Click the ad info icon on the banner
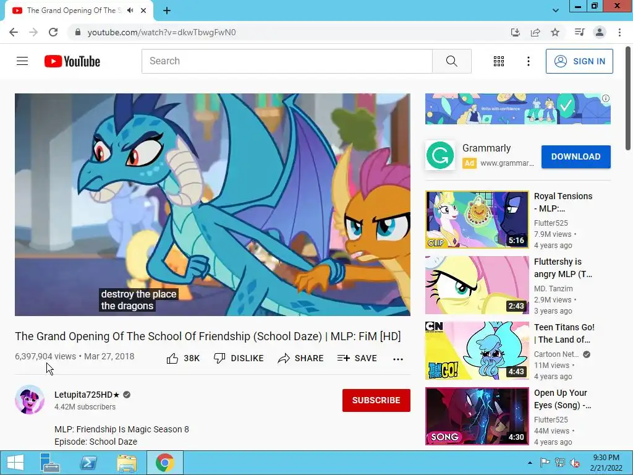The image size is (633, 475). coord(606,98)
